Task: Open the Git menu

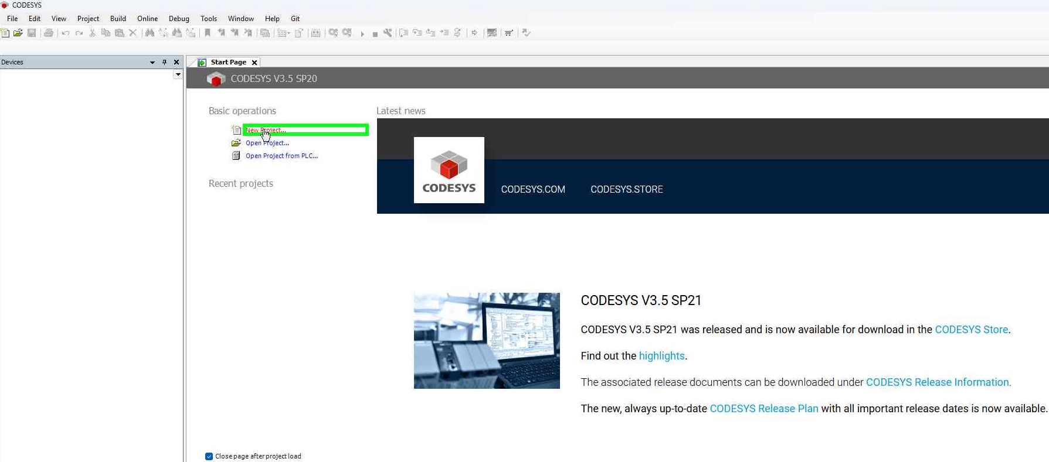Action: click(295, 19)
